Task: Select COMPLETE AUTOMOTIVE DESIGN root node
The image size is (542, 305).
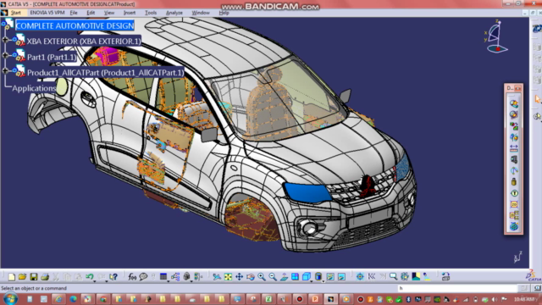Action: click(75, 25)
